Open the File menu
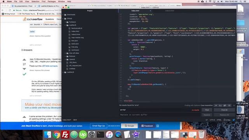 16,2
